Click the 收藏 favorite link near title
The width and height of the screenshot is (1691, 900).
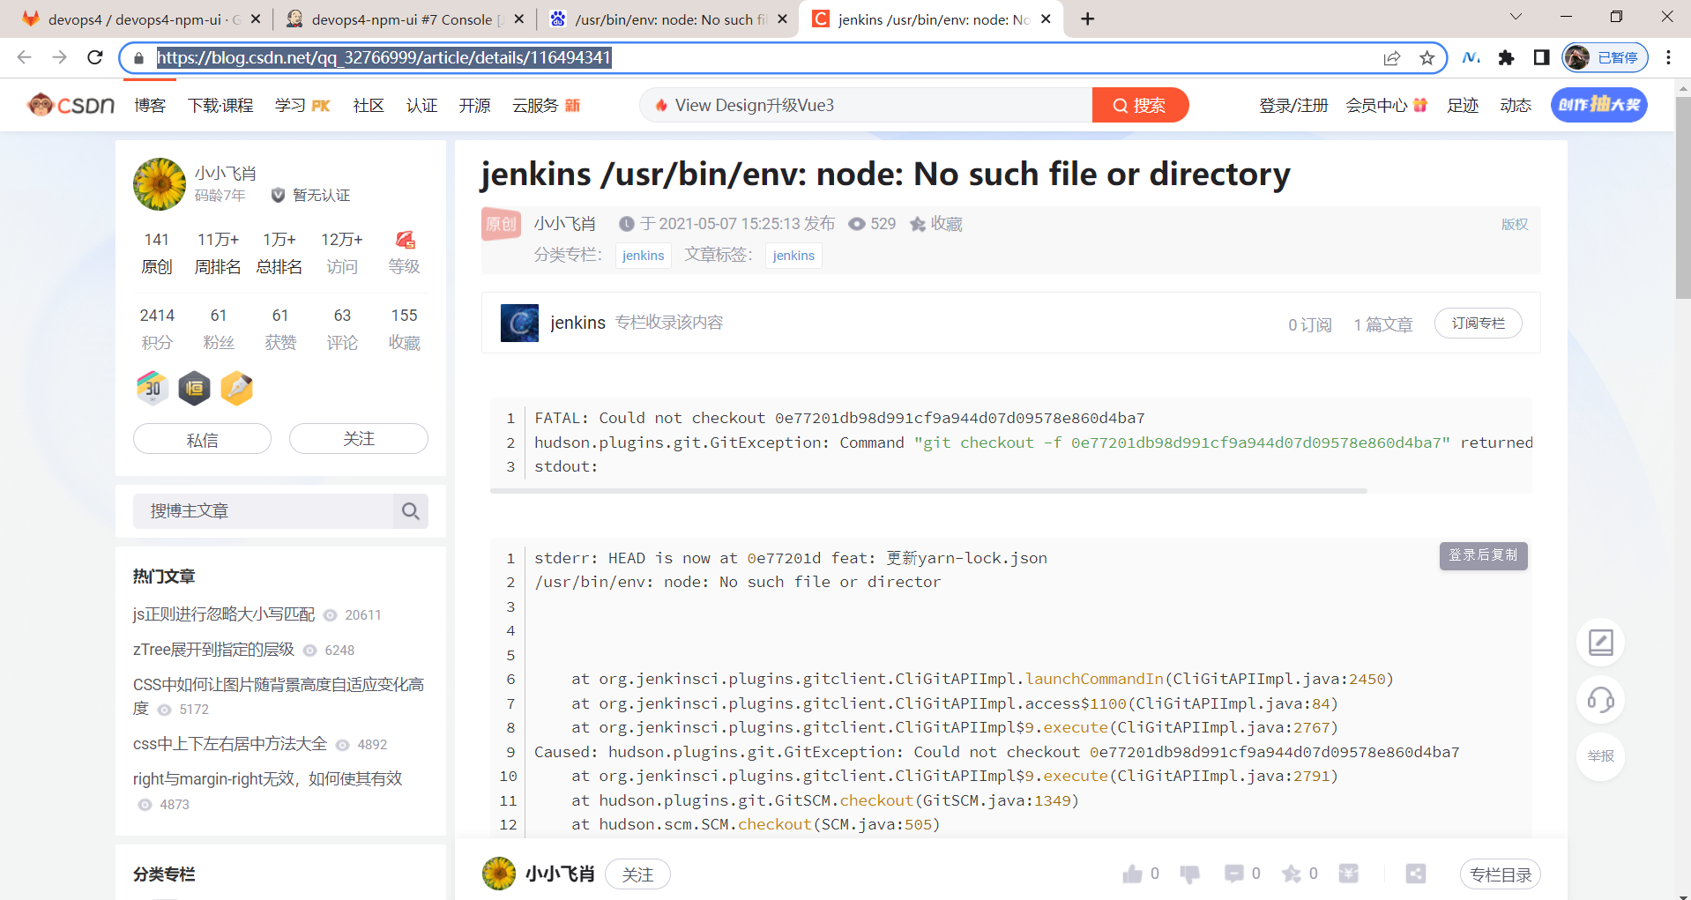936,224
